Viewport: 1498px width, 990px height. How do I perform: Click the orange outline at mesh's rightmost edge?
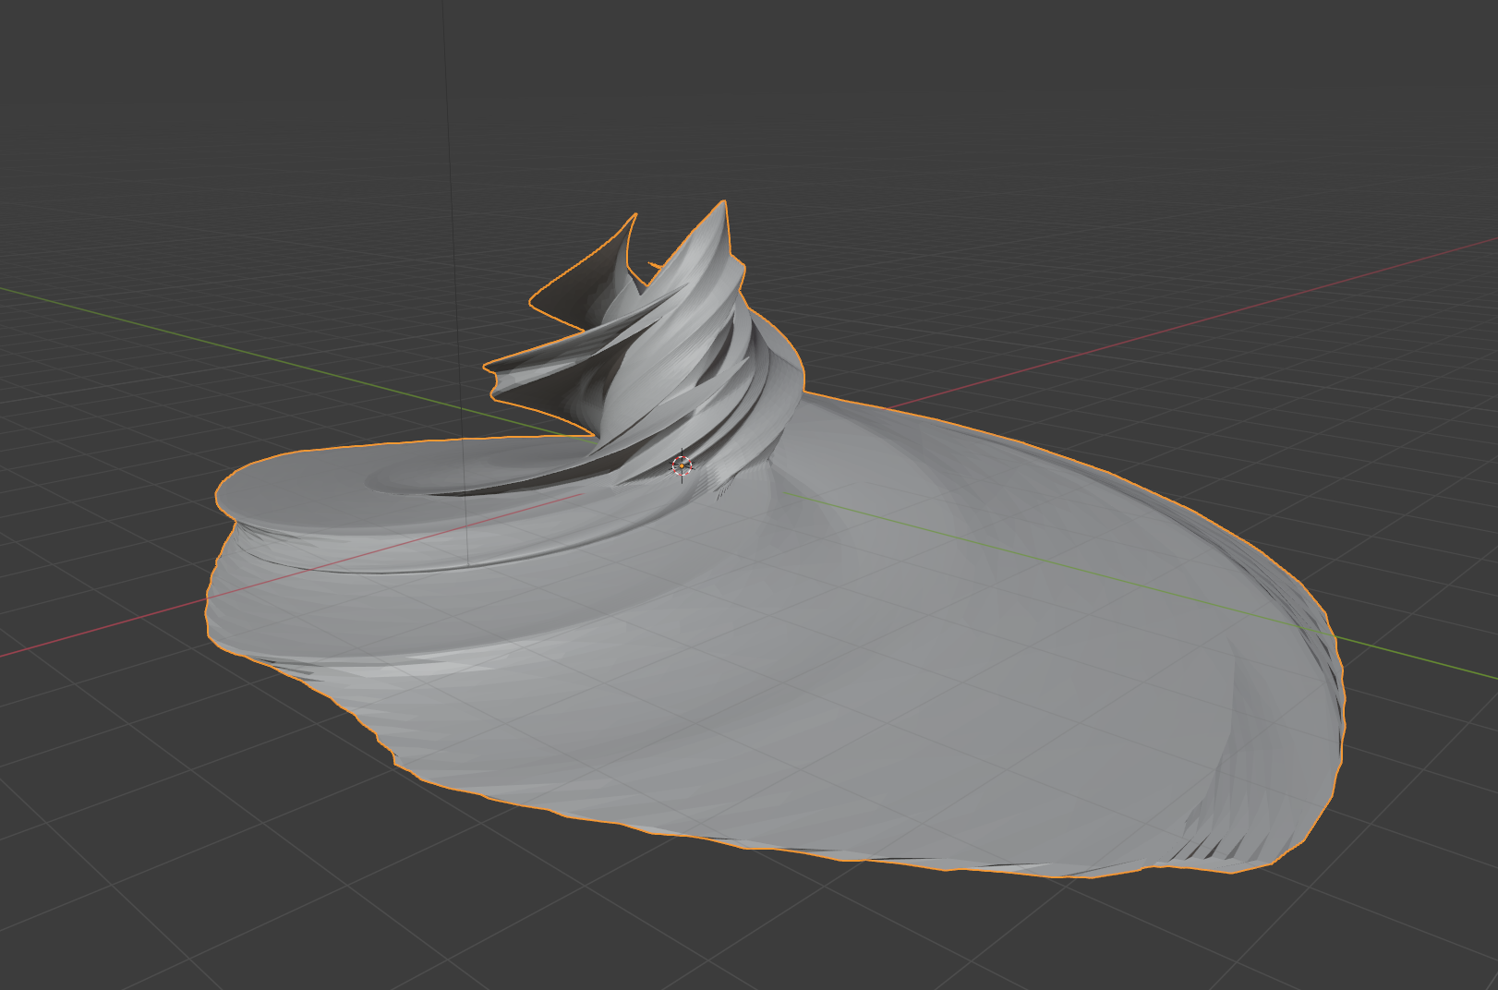[x=1343, y=702]
